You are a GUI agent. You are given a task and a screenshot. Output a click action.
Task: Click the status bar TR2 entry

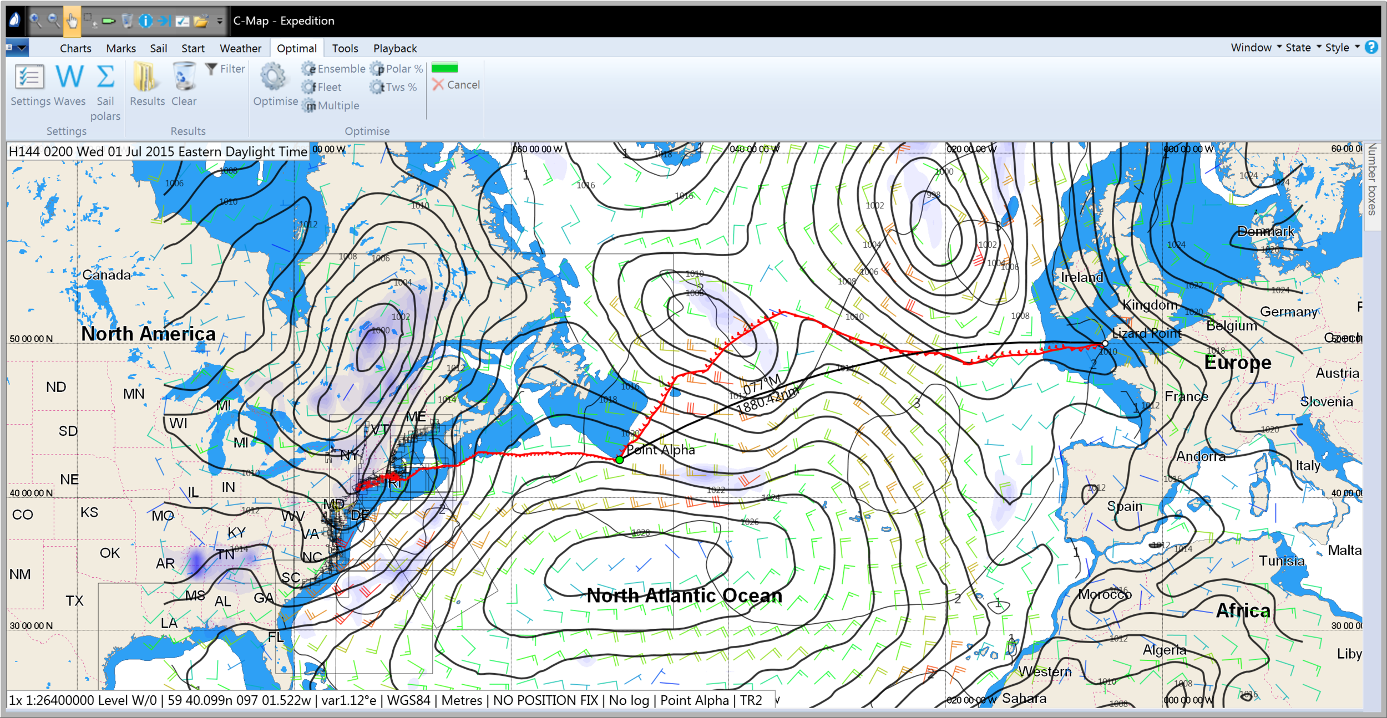[x=751, y=700]
